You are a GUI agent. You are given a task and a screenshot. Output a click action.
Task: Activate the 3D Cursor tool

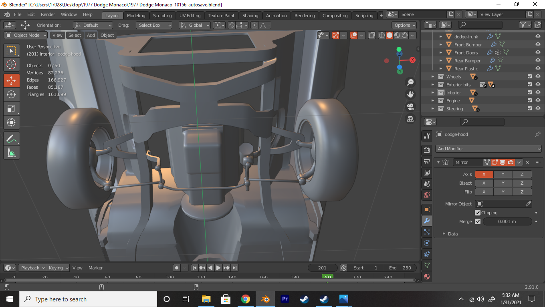click(x=11, y=64)
